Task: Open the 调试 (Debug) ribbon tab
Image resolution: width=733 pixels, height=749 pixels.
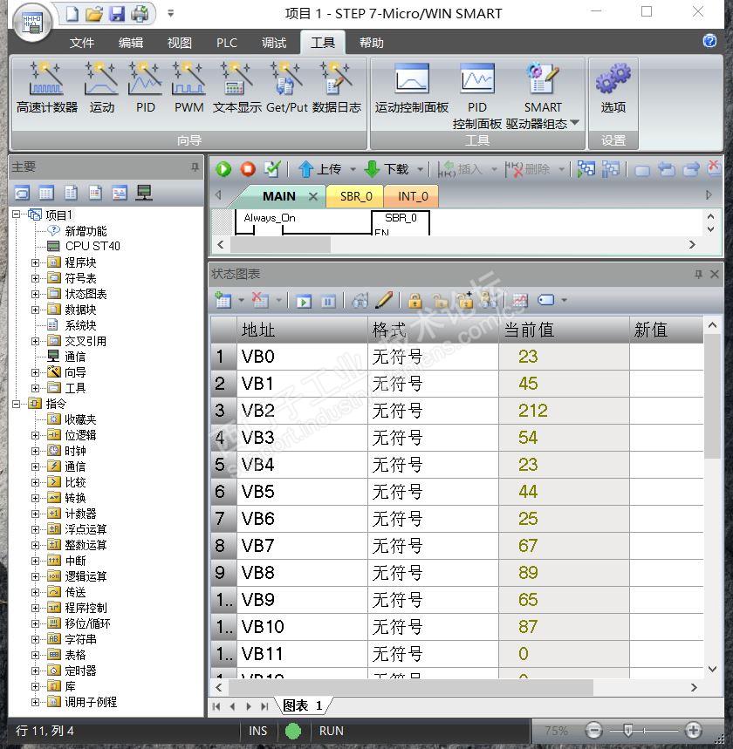Action: (273, 43)
